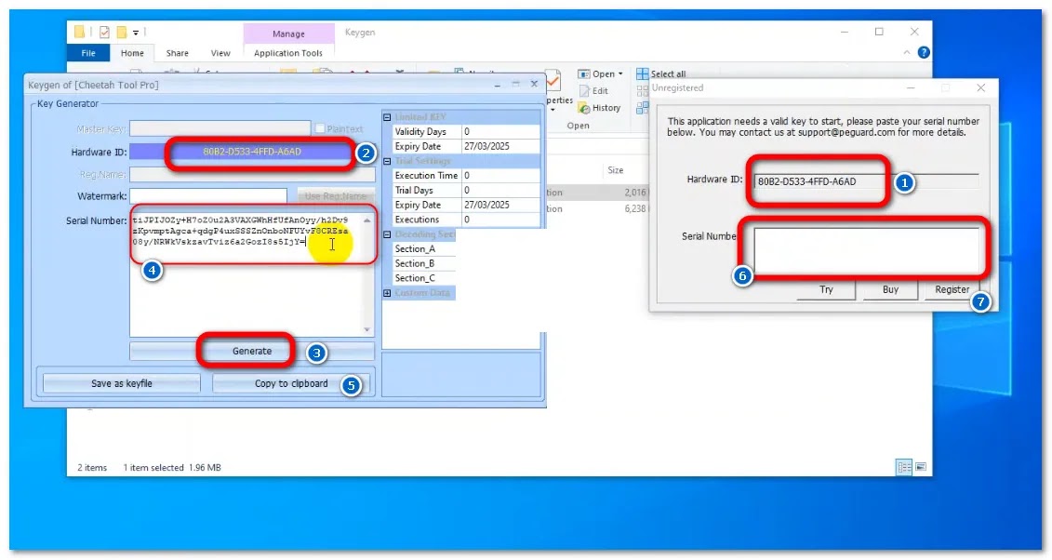This screenshot has width=1052, height=560.
Task: Click Select all in Explorer's ribbon
Action: 661,73
